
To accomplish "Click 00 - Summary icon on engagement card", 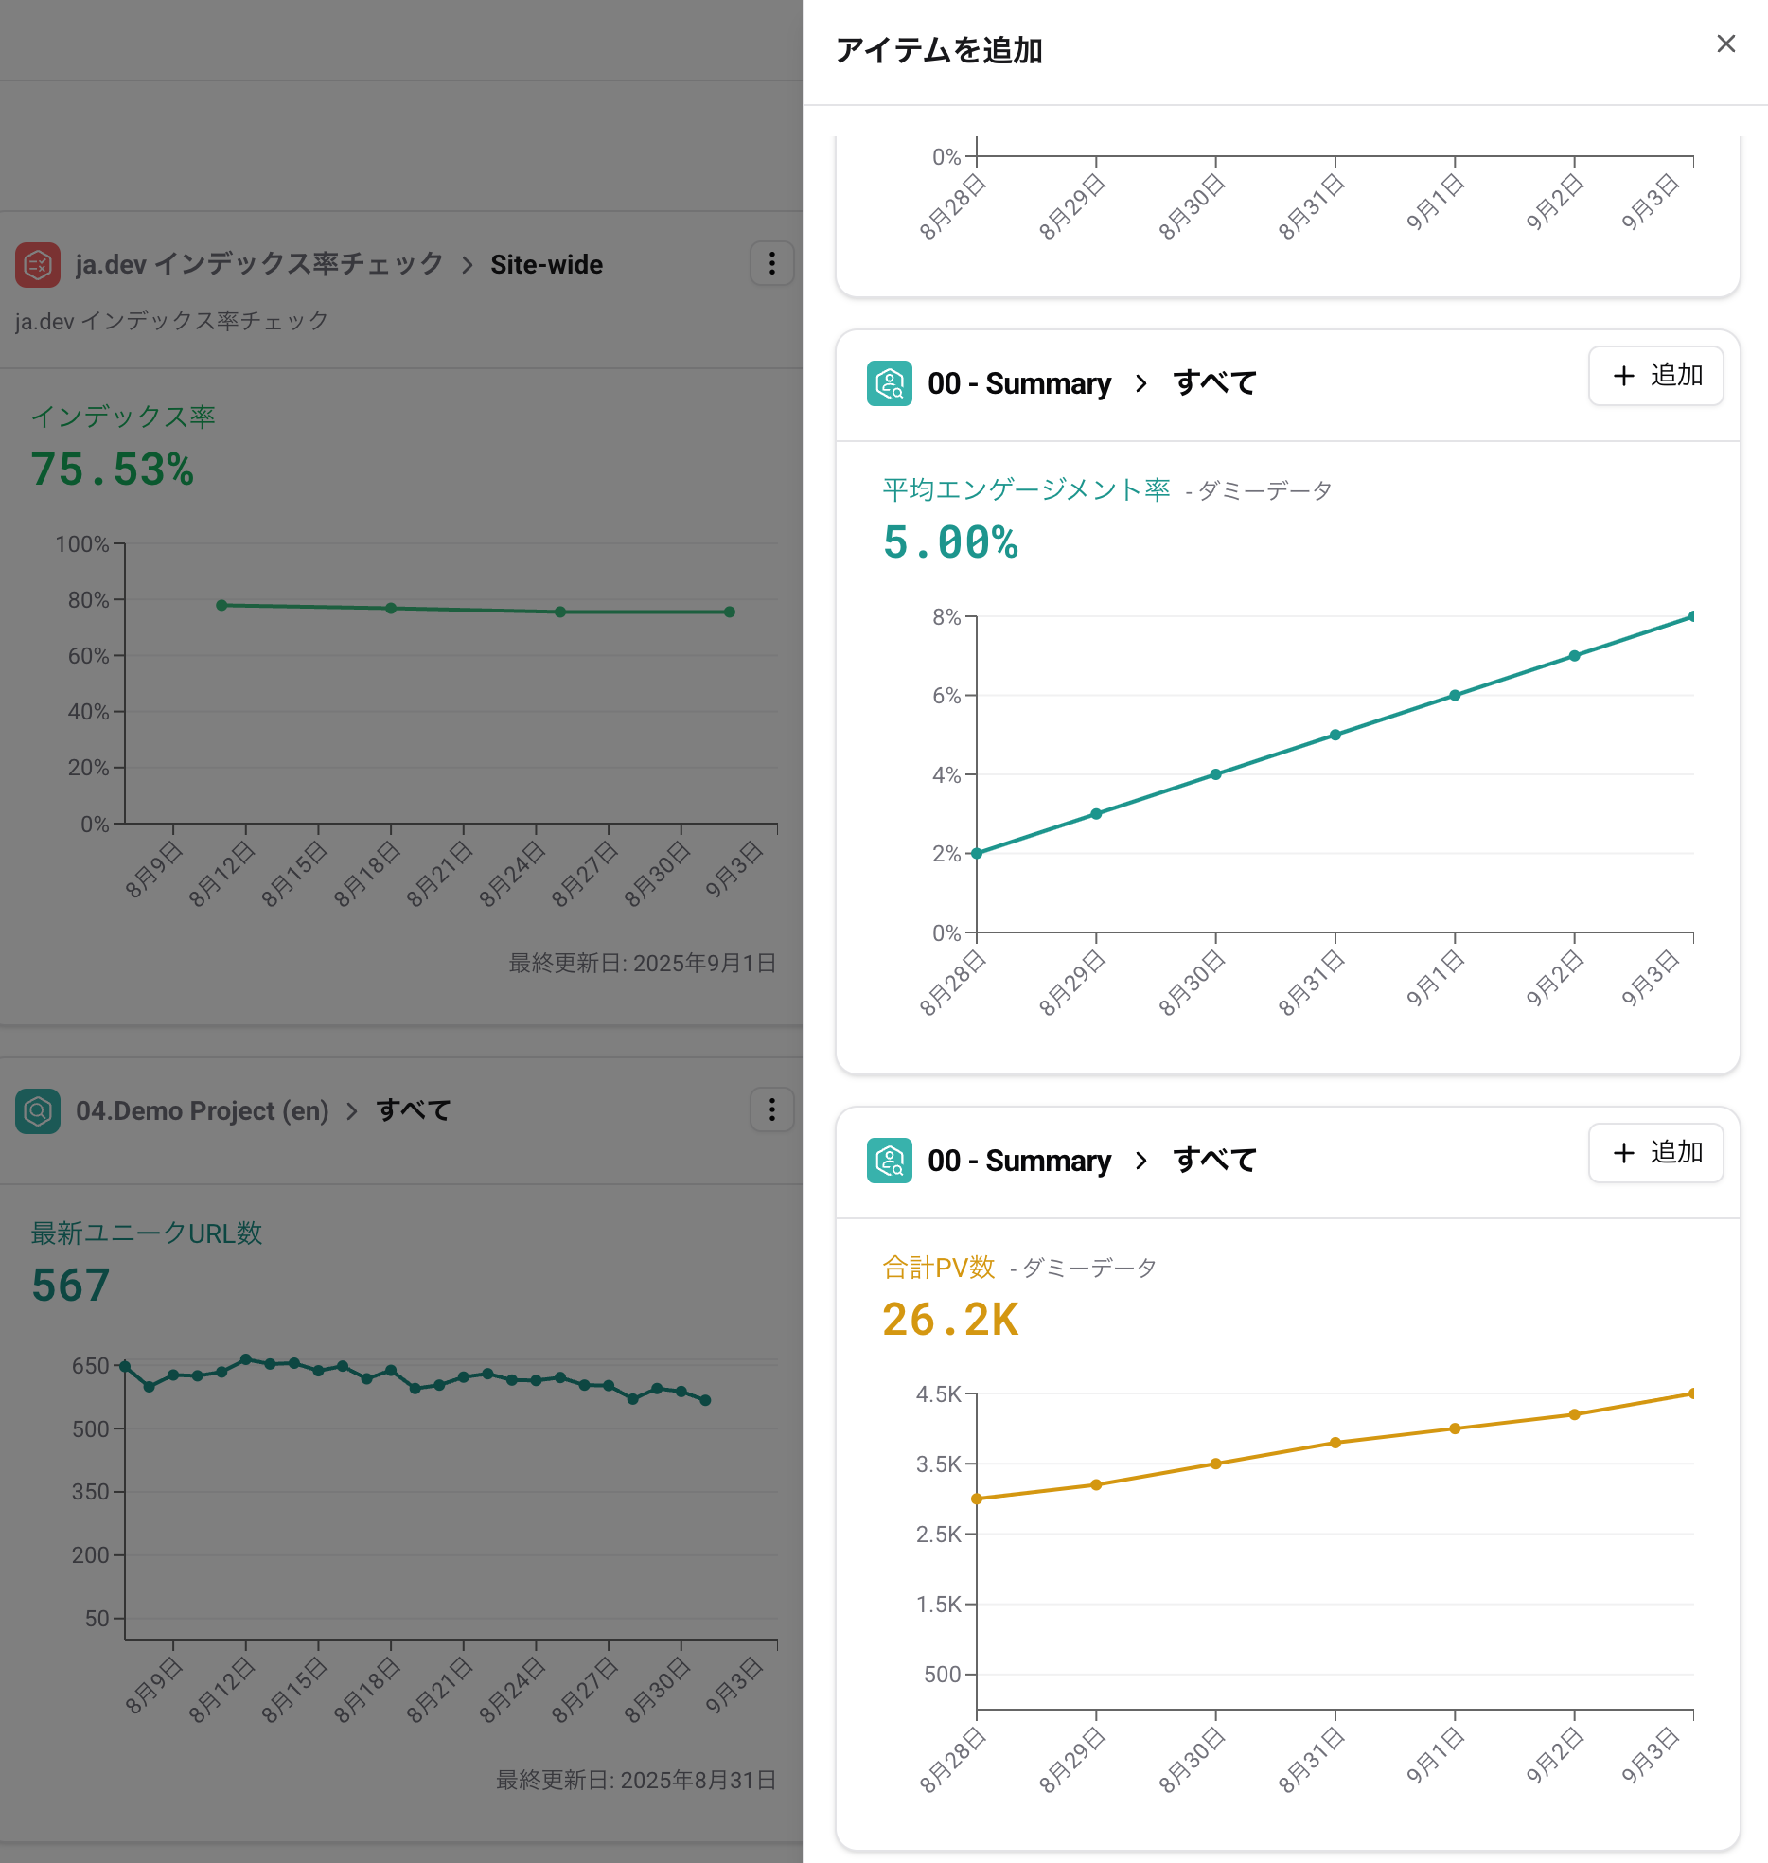I will pos(889,383).
